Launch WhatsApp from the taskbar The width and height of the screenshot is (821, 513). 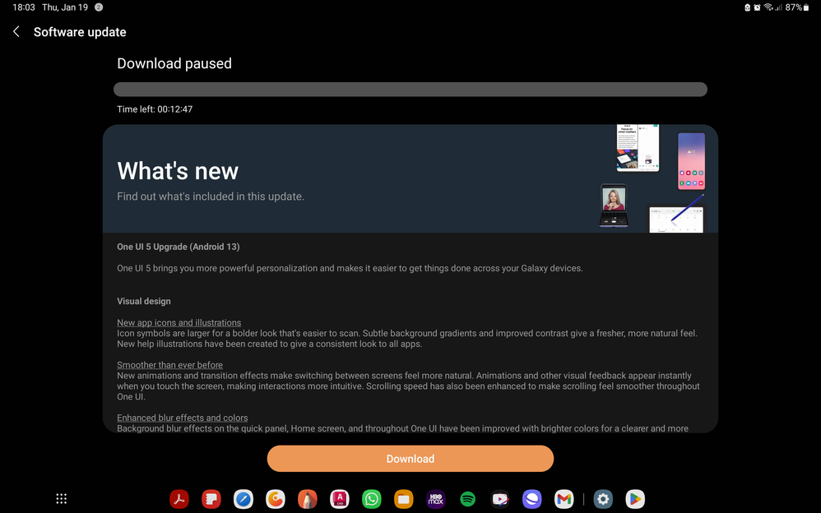click(x=372, y=499)
